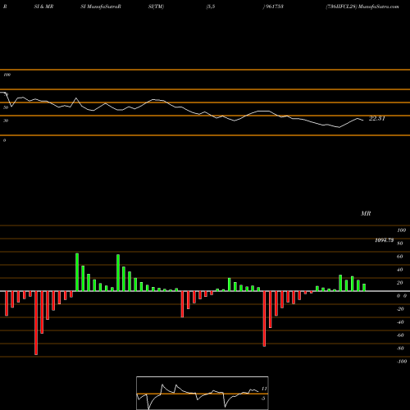Click the 20 label on MR axis
Image resolution: width=410 pixels, height=410 pixels.
400,283
